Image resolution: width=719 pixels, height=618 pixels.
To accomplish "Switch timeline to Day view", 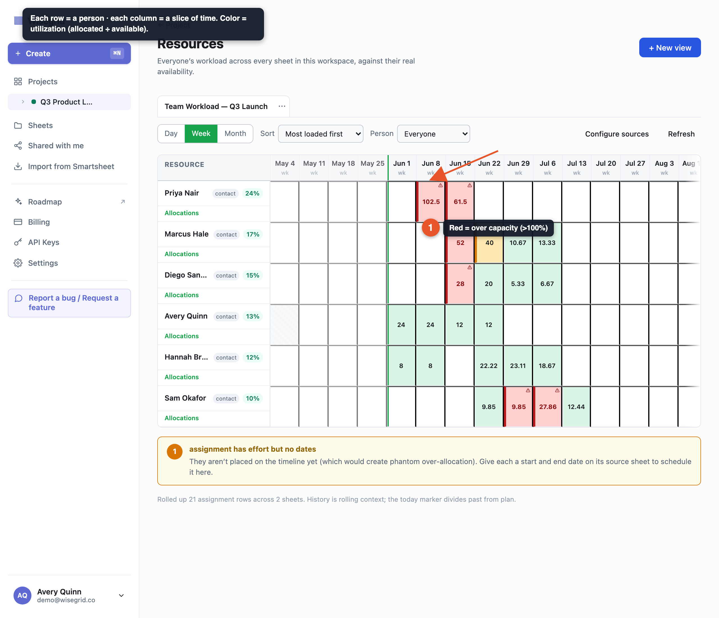I will click(x=171, y=134).
